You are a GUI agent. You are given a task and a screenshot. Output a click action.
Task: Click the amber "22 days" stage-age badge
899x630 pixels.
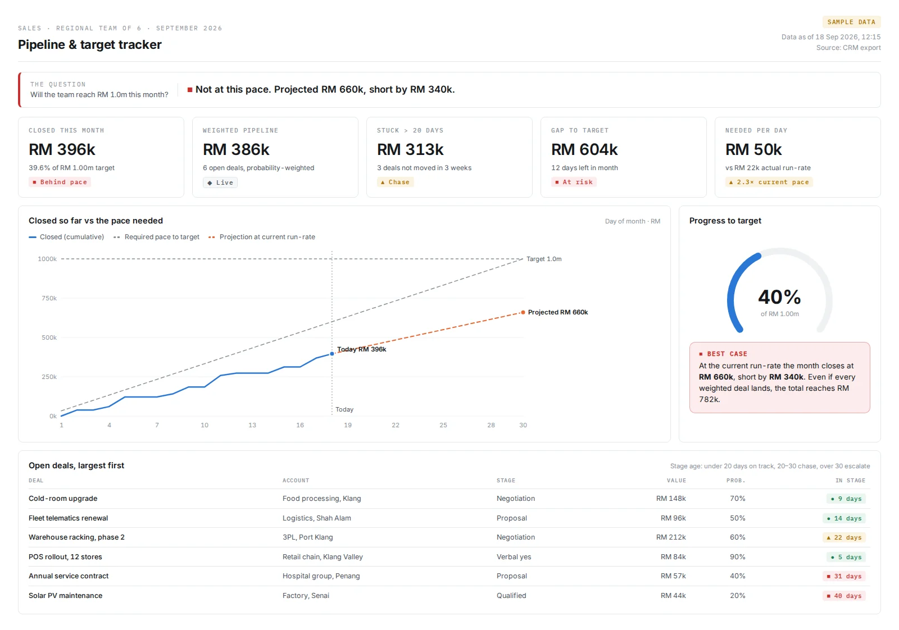844,537
